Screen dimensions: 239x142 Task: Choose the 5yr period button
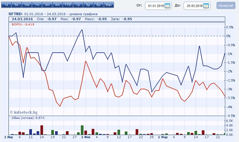pyautogui.click(x=99, y=5)
